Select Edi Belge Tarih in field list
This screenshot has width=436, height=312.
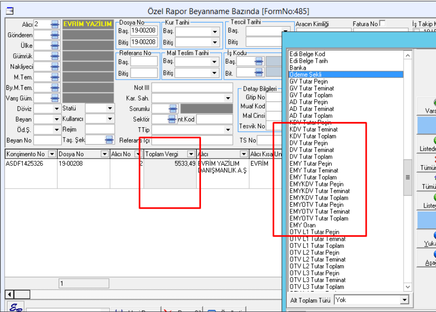tap(308, 61)
